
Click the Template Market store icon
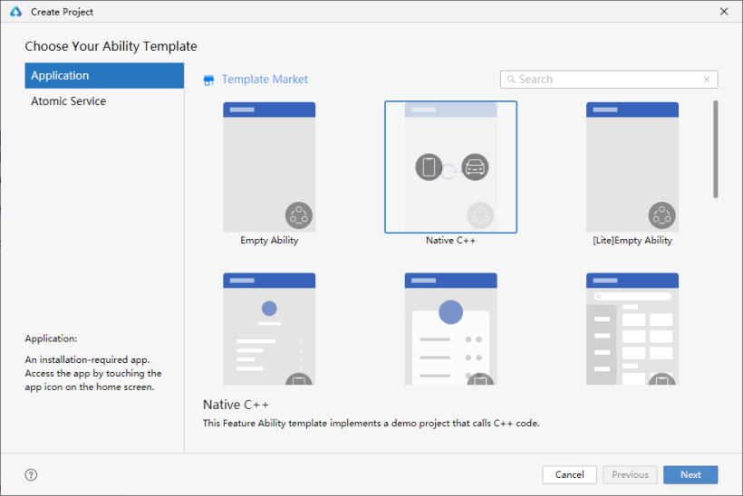(208, 80)
